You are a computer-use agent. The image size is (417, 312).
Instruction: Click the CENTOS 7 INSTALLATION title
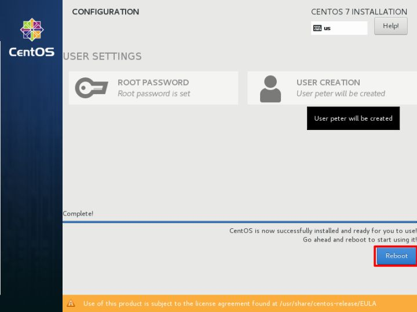[x=359, y=12]
